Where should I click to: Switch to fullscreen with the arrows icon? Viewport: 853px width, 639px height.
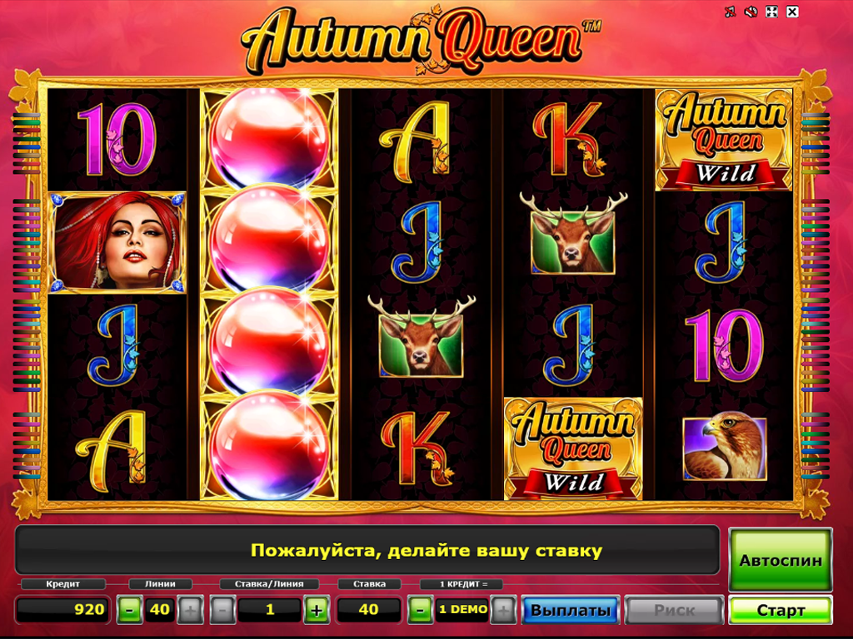(x=771, y=12)
